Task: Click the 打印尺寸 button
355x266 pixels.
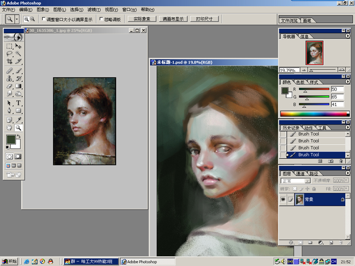Action: tap(204, 19)
